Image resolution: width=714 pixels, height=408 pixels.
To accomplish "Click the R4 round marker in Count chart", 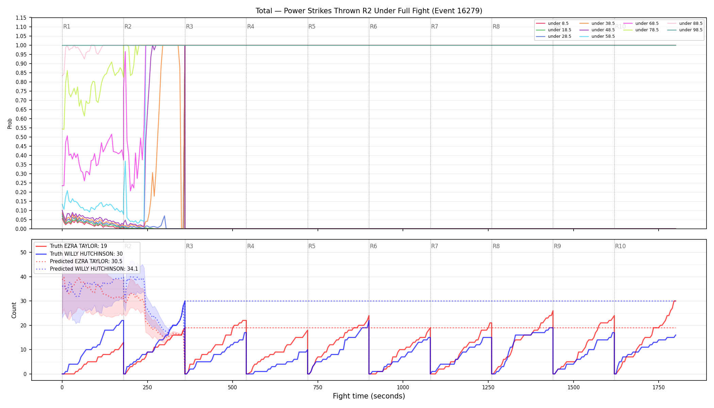I will coord(251,246).
